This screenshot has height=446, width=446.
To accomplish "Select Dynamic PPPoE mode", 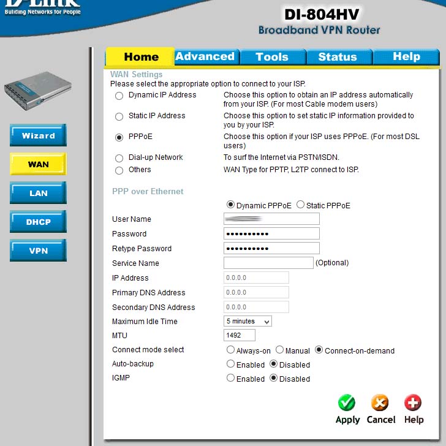I will (x=230, y=205).
